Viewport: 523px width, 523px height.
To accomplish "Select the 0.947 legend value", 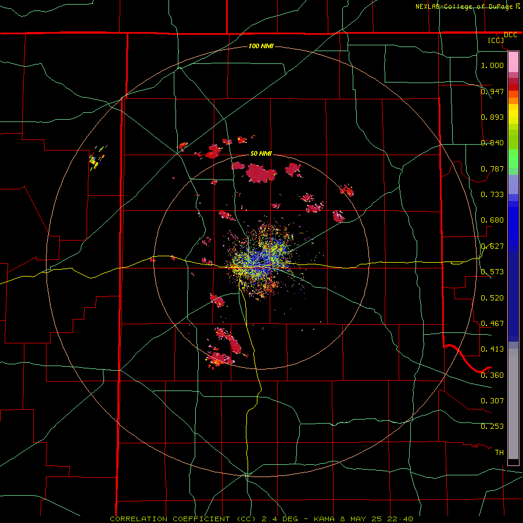I will click(x=492, y=91).
